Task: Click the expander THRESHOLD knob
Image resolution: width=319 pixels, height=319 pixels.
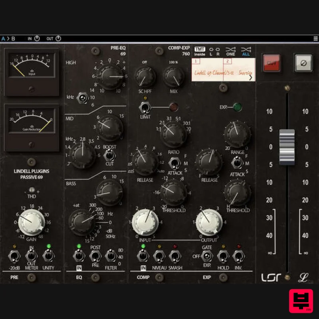Action: pos(237,193)
